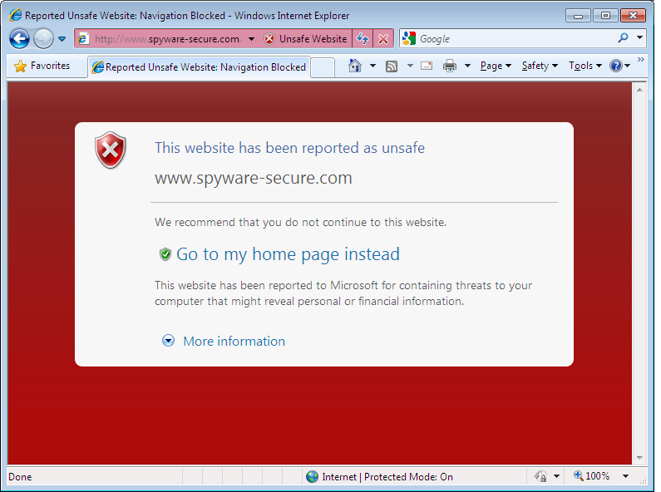Screen dimensions: 661x492
Task: Select the Reported Unsafe Website tab
Action: pos(199,67)
